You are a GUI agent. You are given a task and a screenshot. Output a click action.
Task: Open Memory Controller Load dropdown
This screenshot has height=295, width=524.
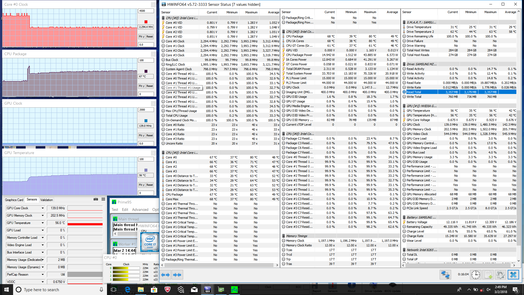[43, 238]
